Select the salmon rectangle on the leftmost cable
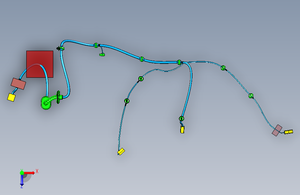The height and width of the screenshot is (195, 300). pos(18,84)
